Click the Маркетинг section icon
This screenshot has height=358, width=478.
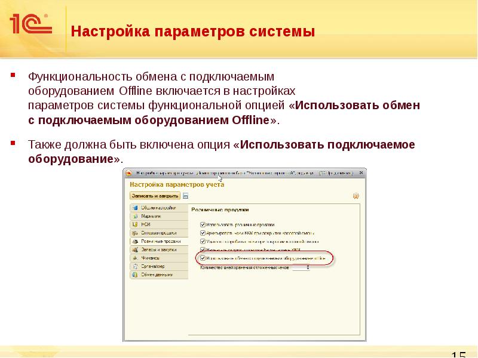(135, 217)
